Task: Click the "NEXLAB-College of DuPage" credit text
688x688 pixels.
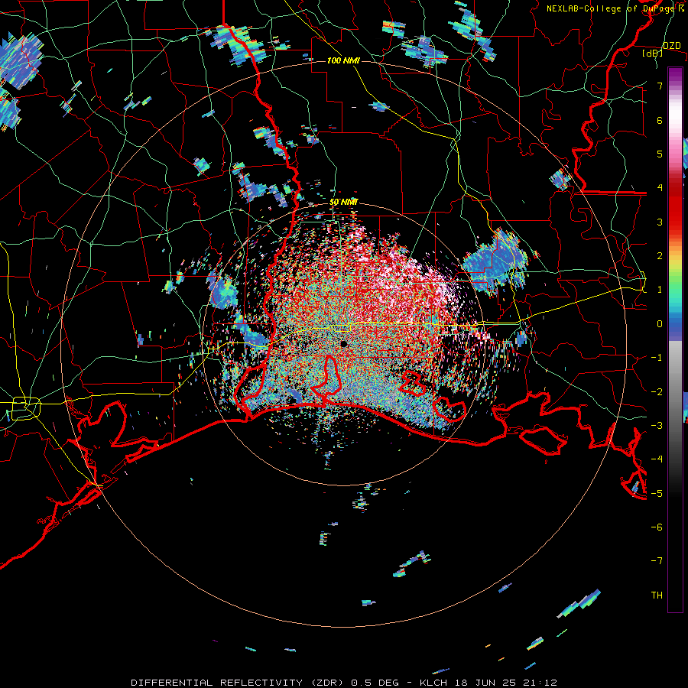Action: point(612,8)
